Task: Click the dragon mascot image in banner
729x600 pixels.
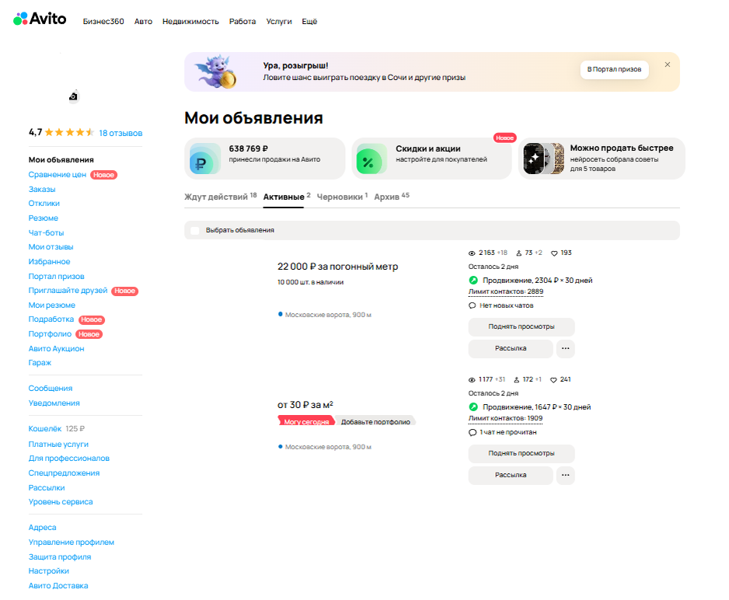Action: pyautogui.click(x=216, y=72)
